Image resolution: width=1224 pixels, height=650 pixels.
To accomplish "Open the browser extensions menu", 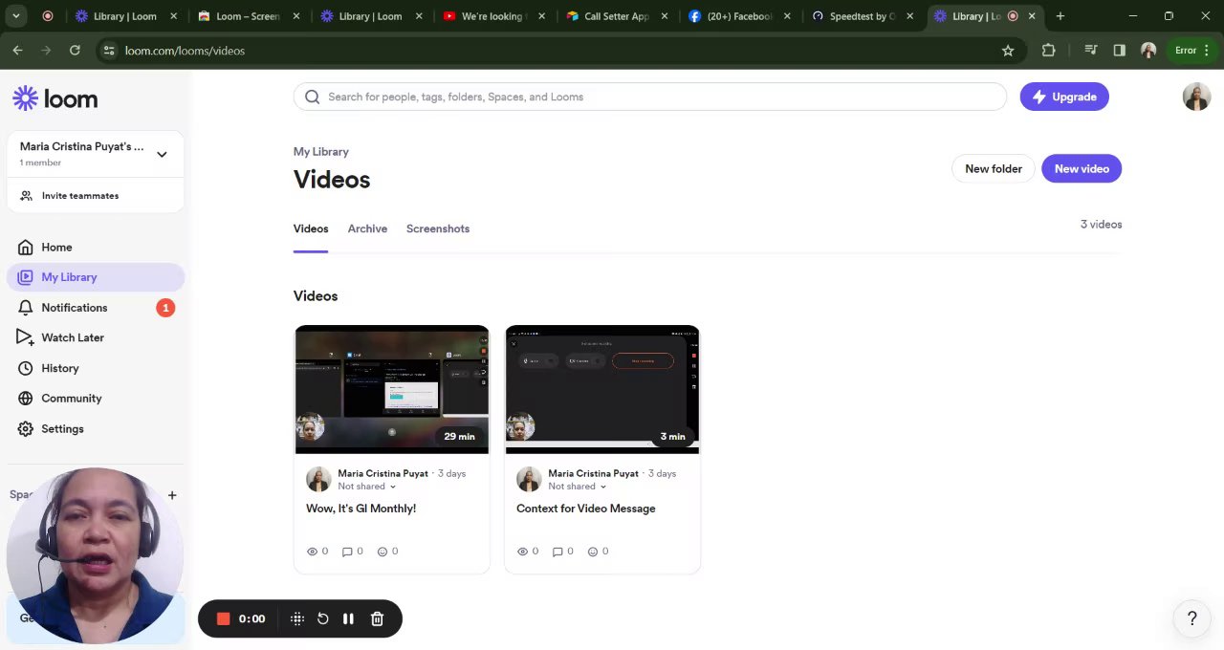I will tap(1048, 51).
